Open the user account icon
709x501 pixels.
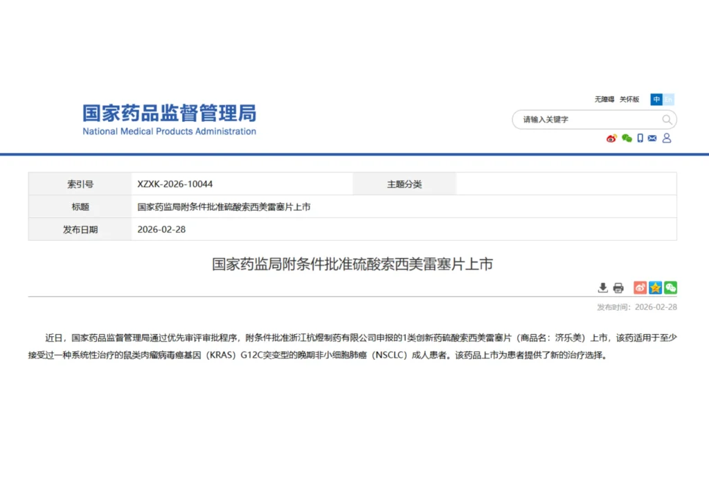(x=665, y=138)
